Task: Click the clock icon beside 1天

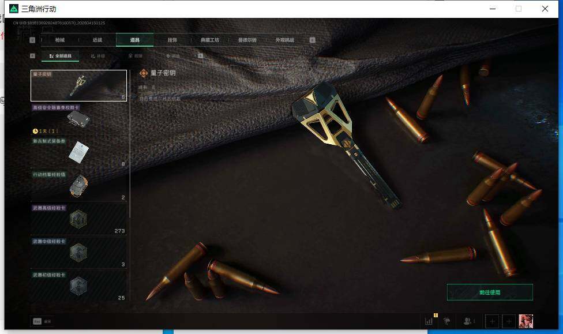Action: [x=35, y=131]
